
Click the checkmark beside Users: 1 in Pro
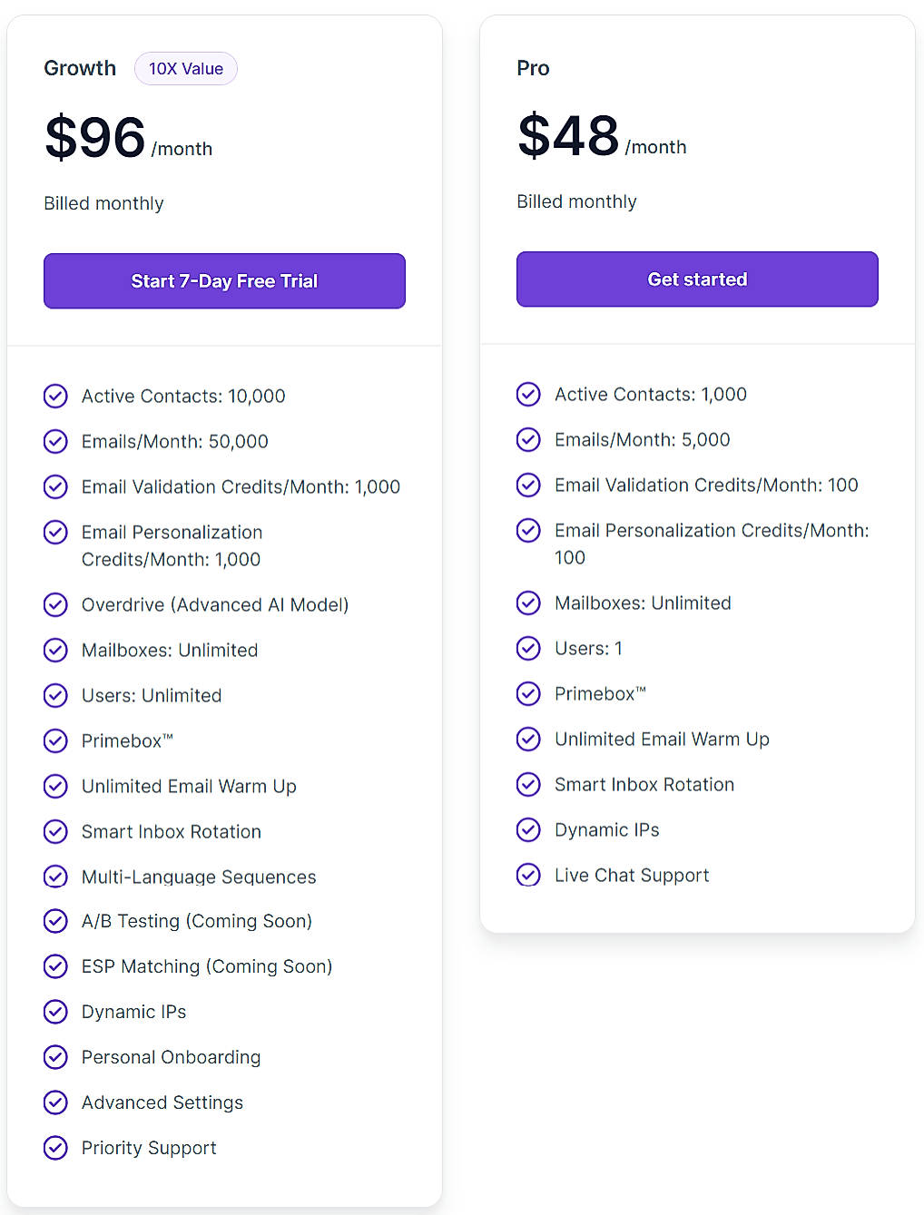pos(528,648)
